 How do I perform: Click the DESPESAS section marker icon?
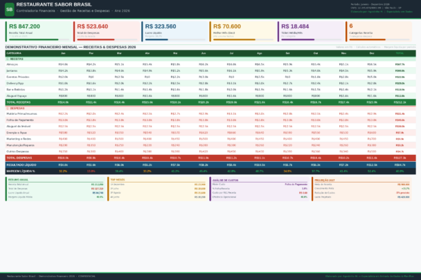click(7, 108)
